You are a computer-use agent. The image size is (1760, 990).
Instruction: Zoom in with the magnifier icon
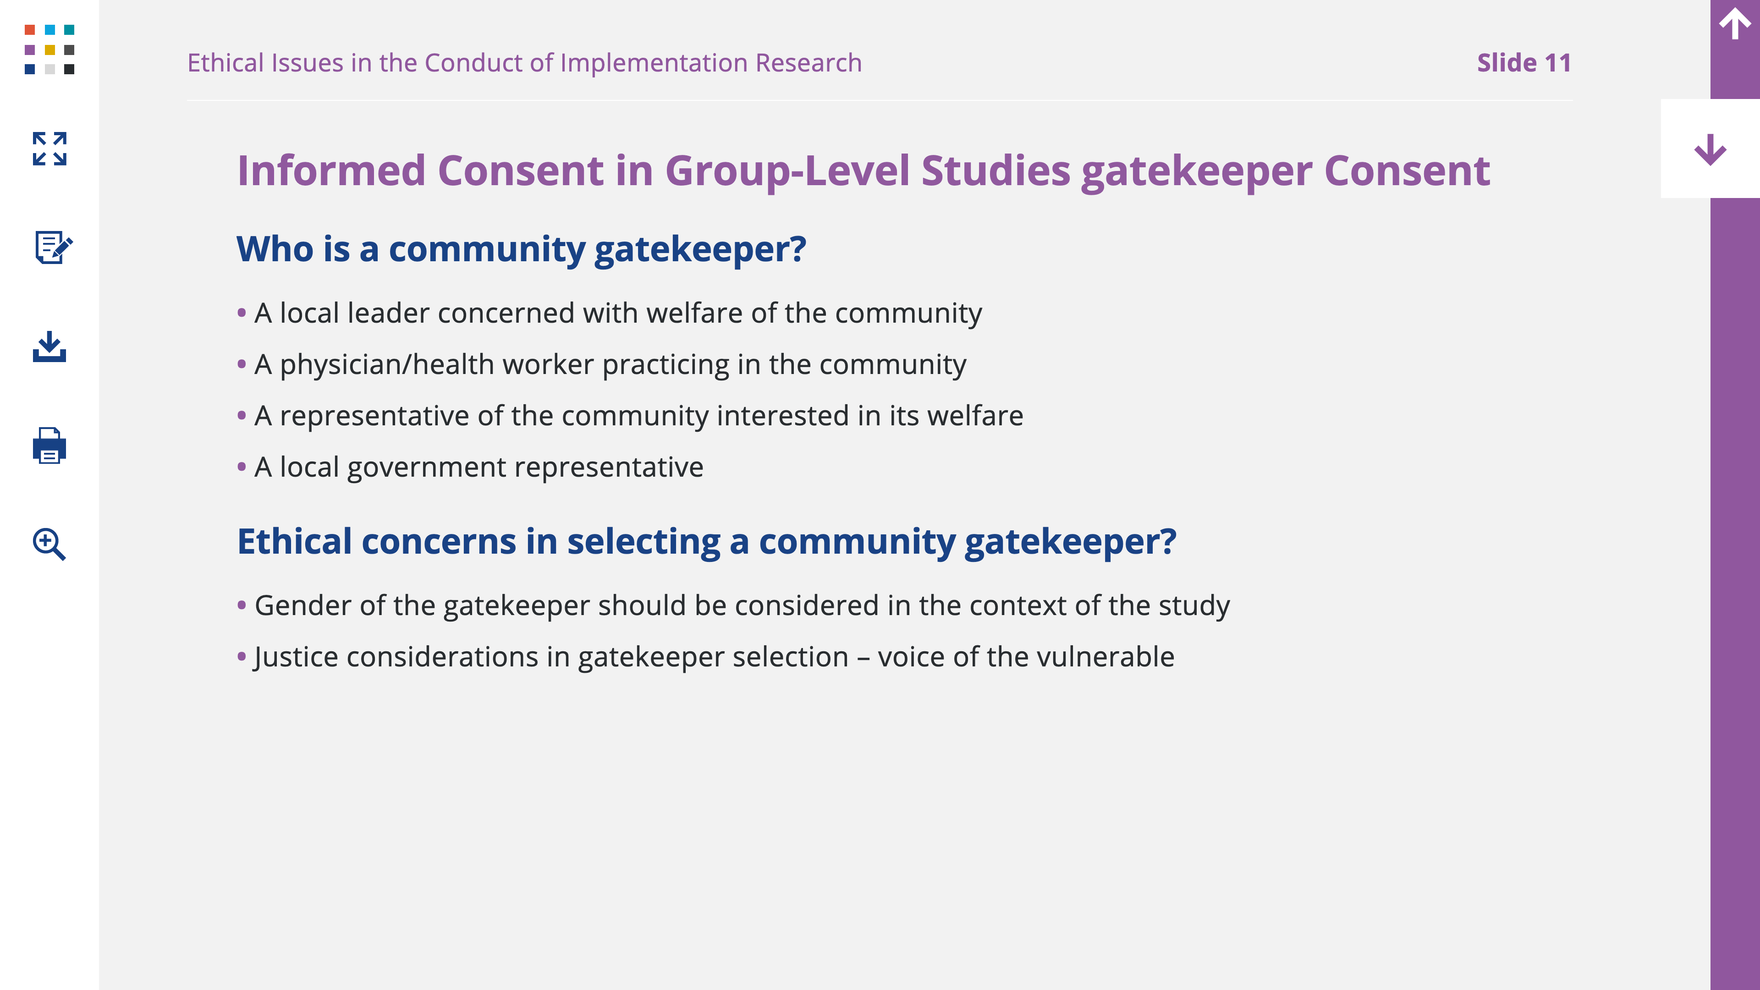click(x=49, y=544)
